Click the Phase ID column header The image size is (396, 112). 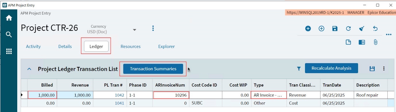coord(140,85)
